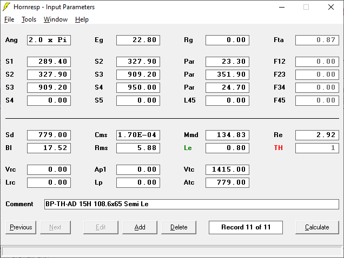Click the TH field showing 1

tap(317, 148)
